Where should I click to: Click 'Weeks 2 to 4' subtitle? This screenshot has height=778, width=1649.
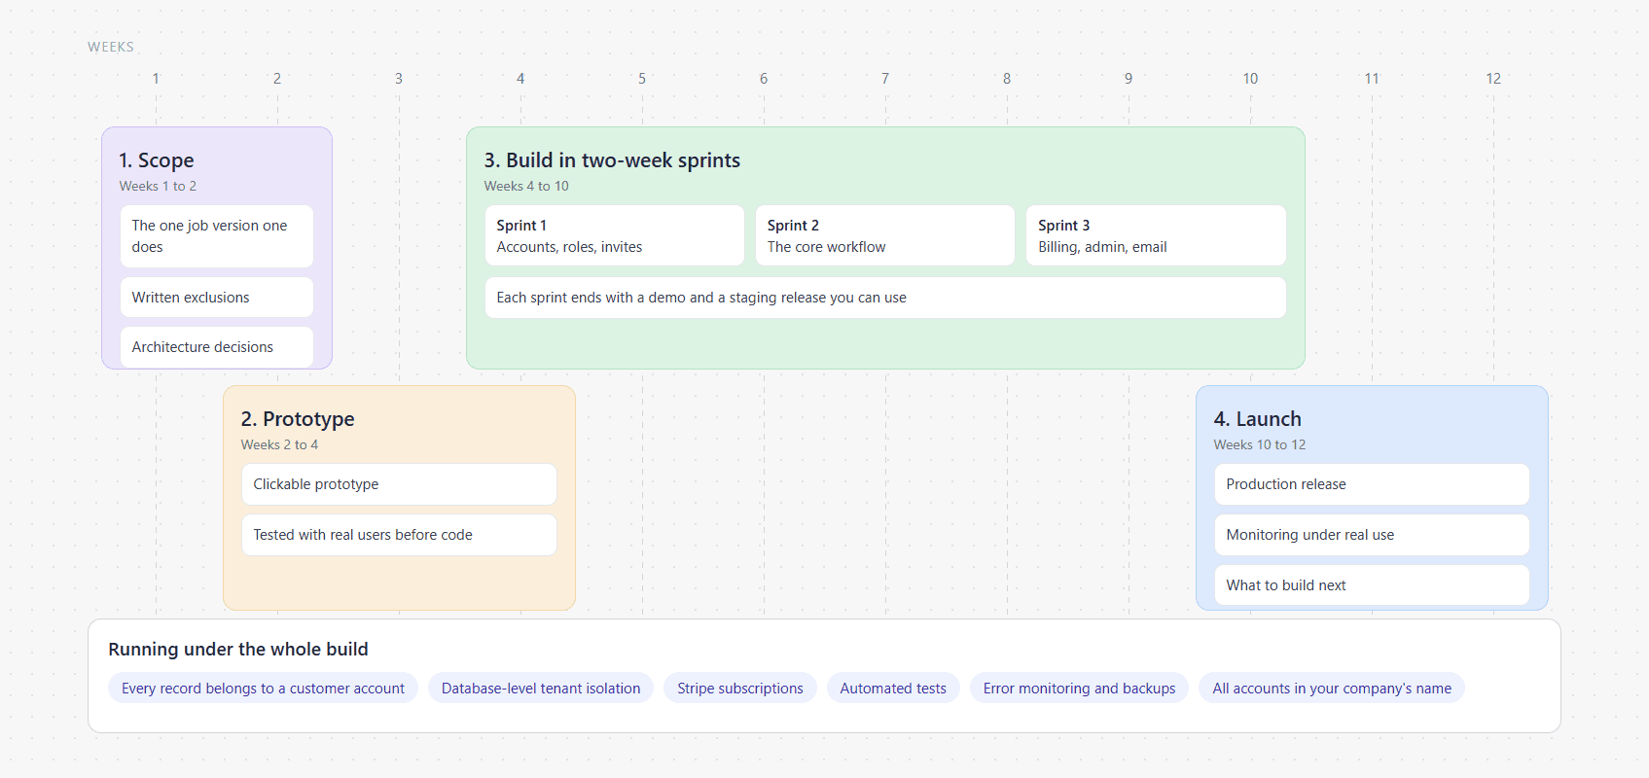pyautogui.click(x=279, y=444)
